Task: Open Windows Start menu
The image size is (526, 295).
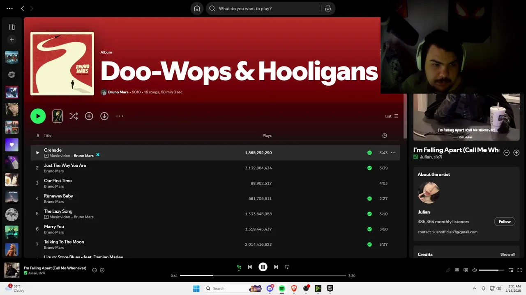Action: coord(196,288)
